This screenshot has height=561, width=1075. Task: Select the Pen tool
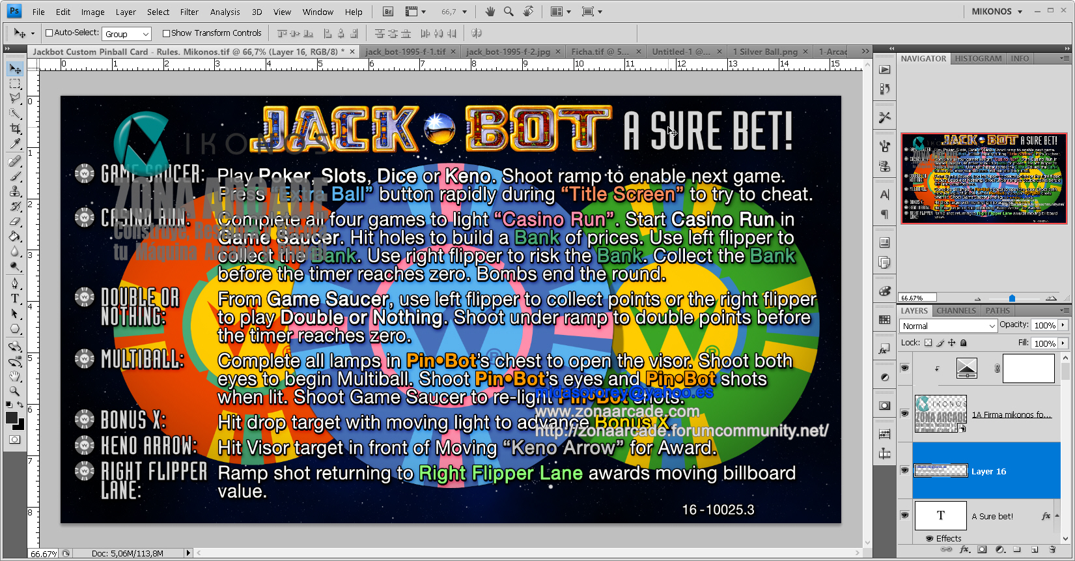[x=15, y=283]
